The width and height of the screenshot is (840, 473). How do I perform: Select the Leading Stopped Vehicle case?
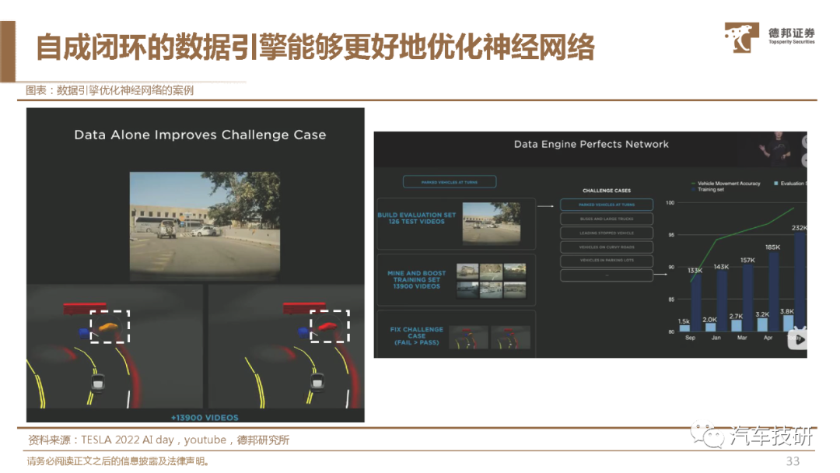(x=607, y=233)
